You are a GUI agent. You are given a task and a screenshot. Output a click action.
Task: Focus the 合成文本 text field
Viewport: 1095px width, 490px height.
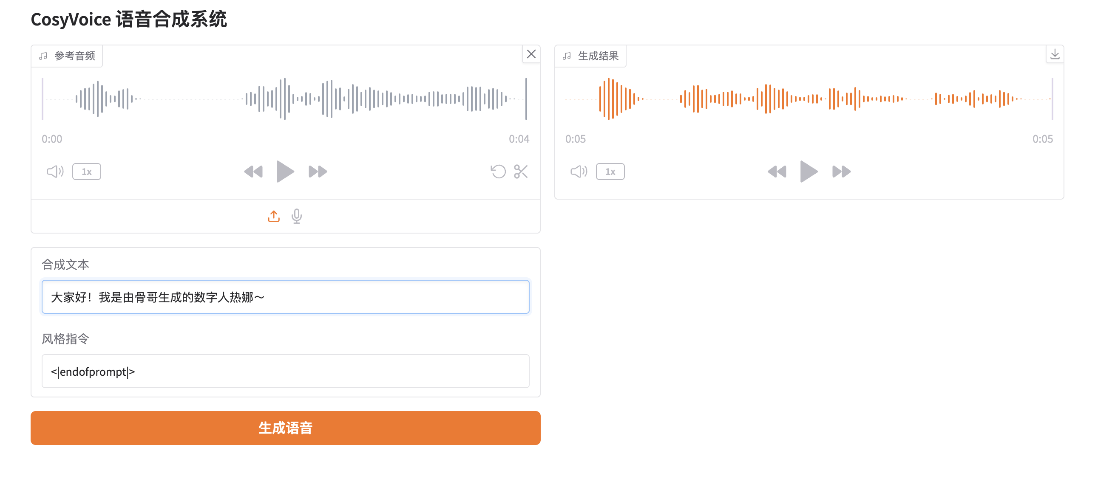coord(286,297)
